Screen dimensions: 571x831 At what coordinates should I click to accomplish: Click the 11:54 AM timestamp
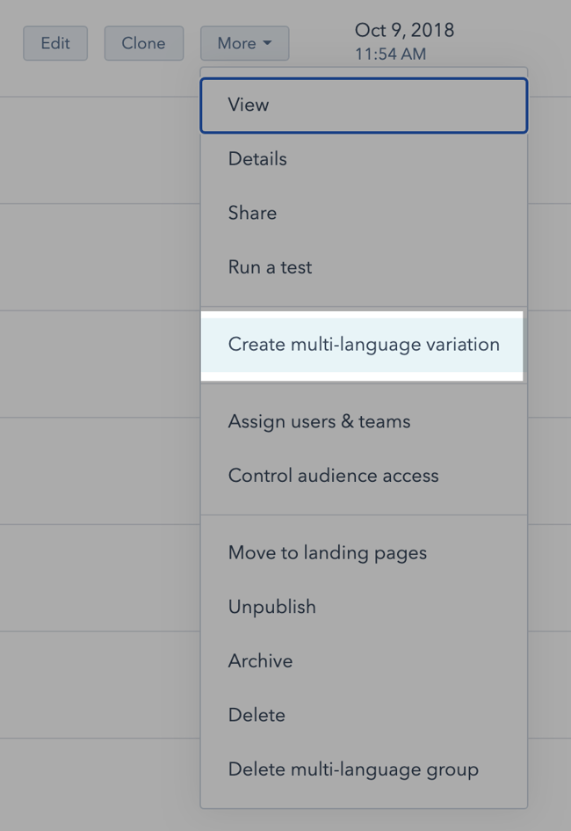click(x=391, y=54)
